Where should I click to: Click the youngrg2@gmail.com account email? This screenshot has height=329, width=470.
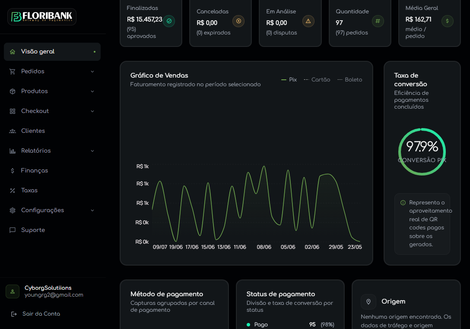(54, 295)
